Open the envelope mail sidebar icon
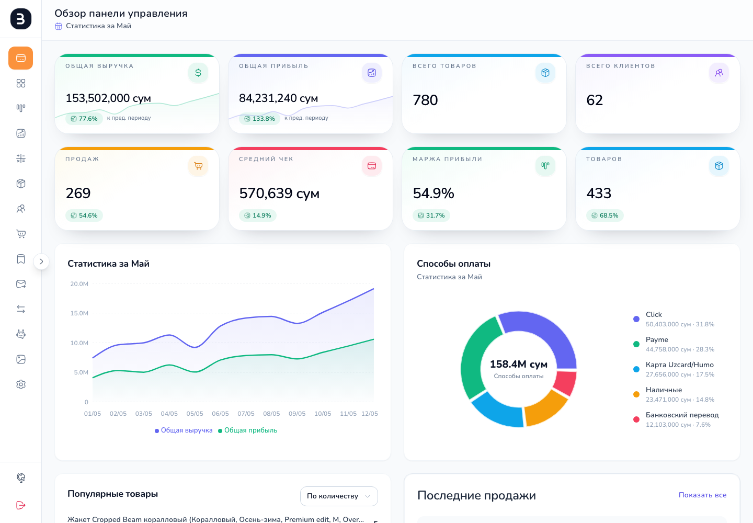This screenshot has height=523, width=753. click(x=21, y=284)
